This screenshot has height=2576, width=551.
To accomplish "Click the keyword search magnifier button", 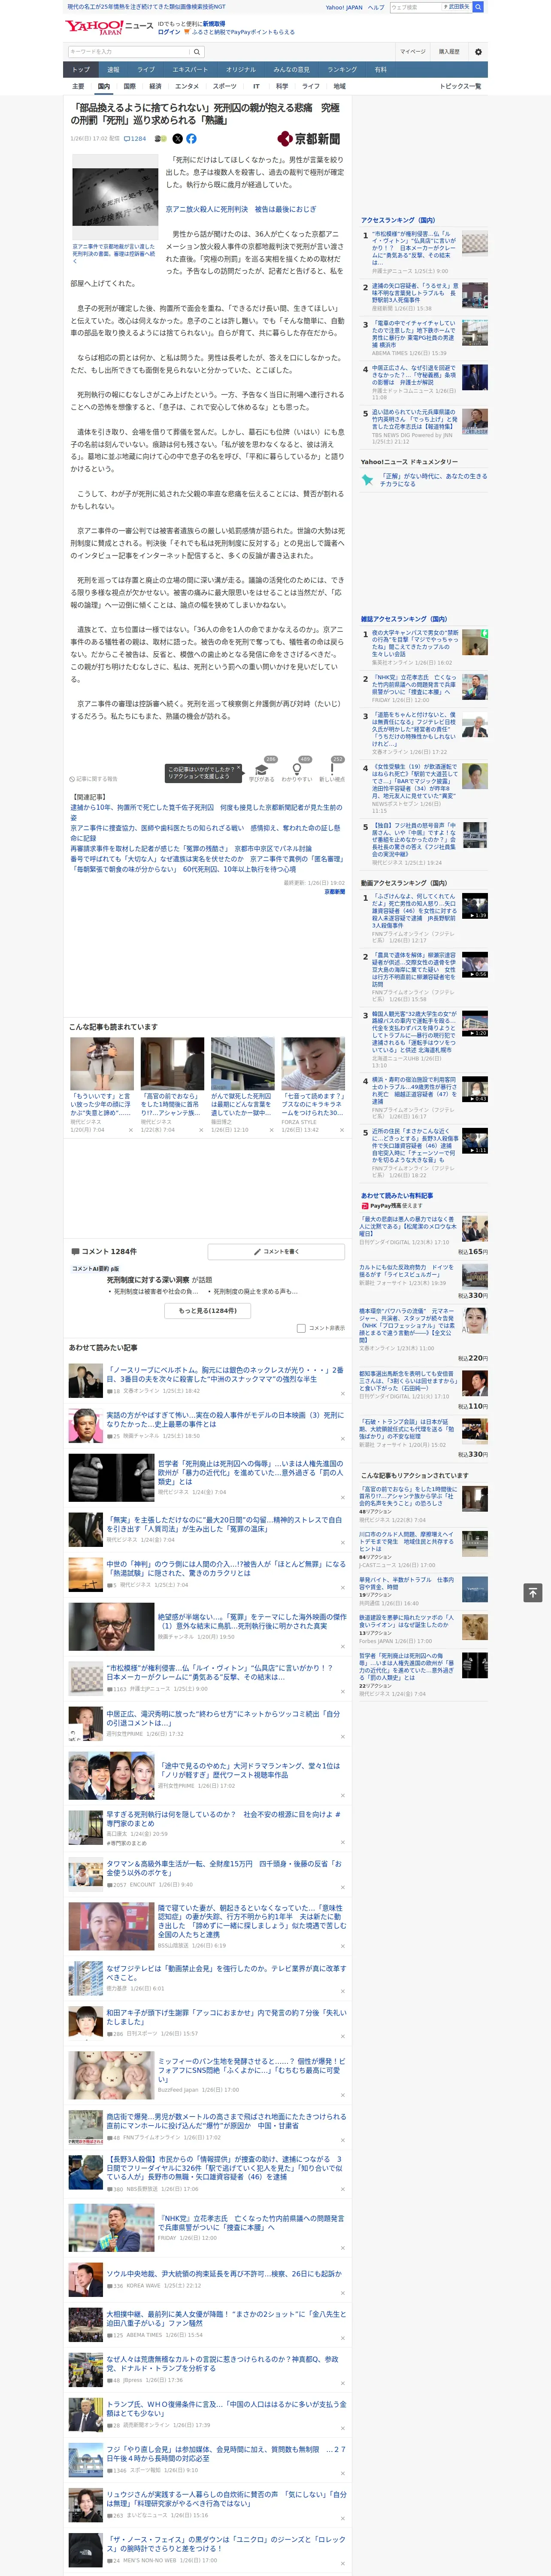I will pos(197,52).
